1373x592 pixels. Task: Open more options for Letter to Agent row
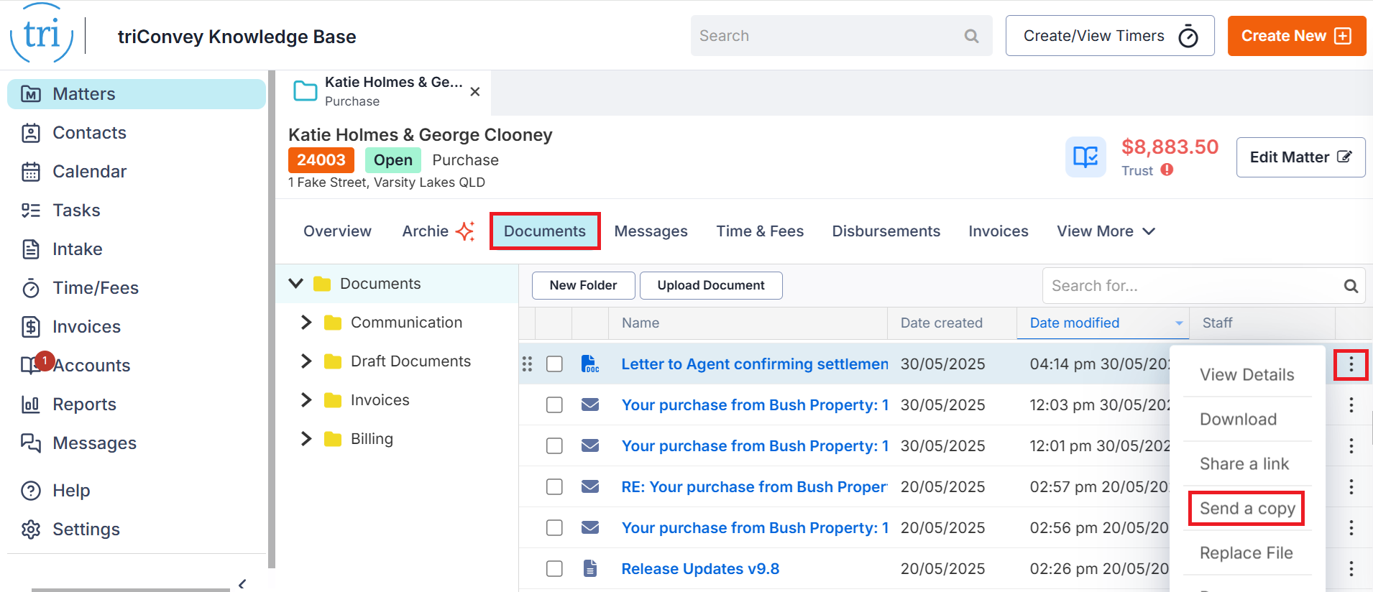(x=1351, y=364)
